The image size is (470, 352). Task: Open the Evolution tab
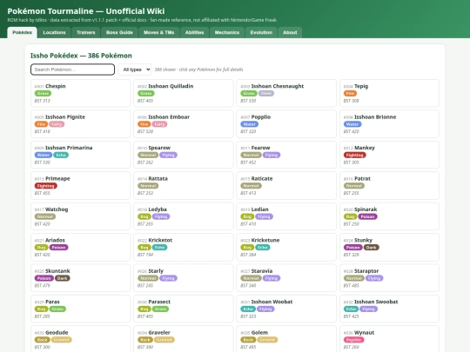click(x=261, y=32)
